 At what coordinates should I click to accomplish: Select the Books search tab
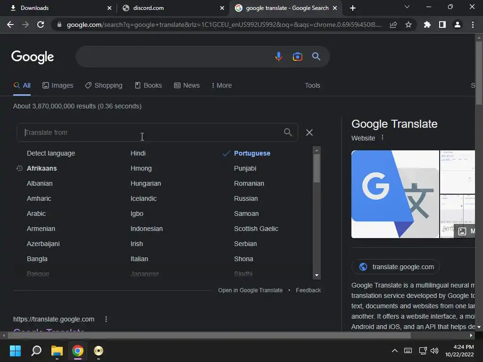(149, 86)
